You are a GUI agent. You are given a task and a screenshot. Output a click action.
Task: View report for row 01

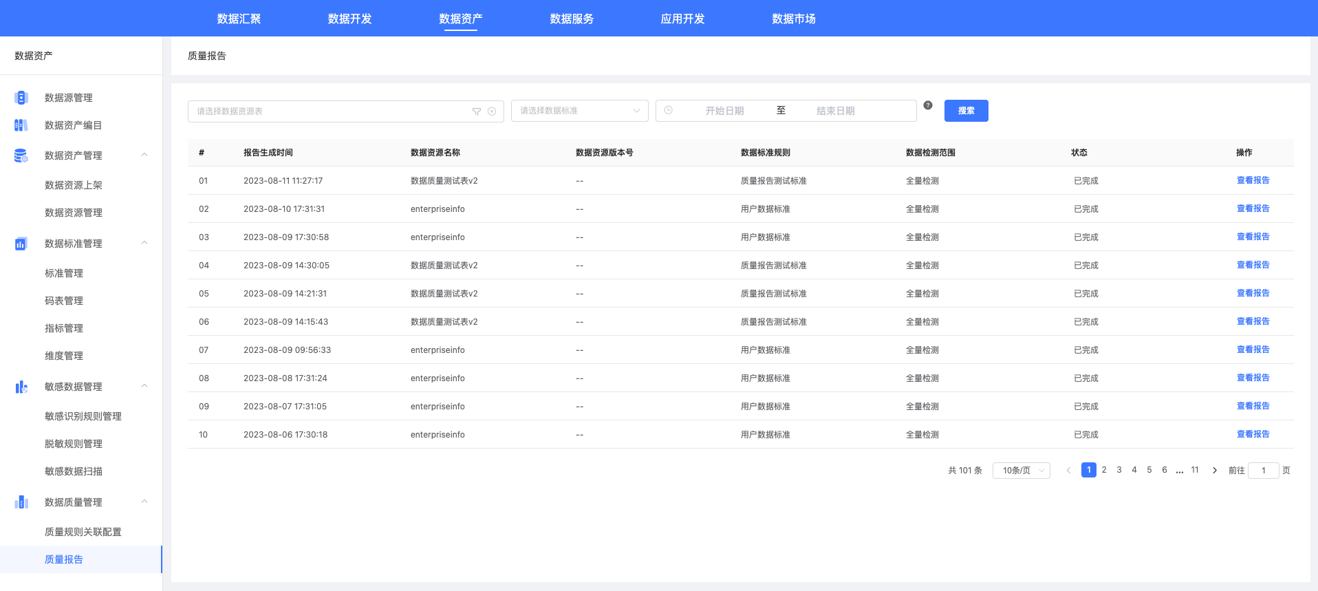click(x=1253, y=180)
